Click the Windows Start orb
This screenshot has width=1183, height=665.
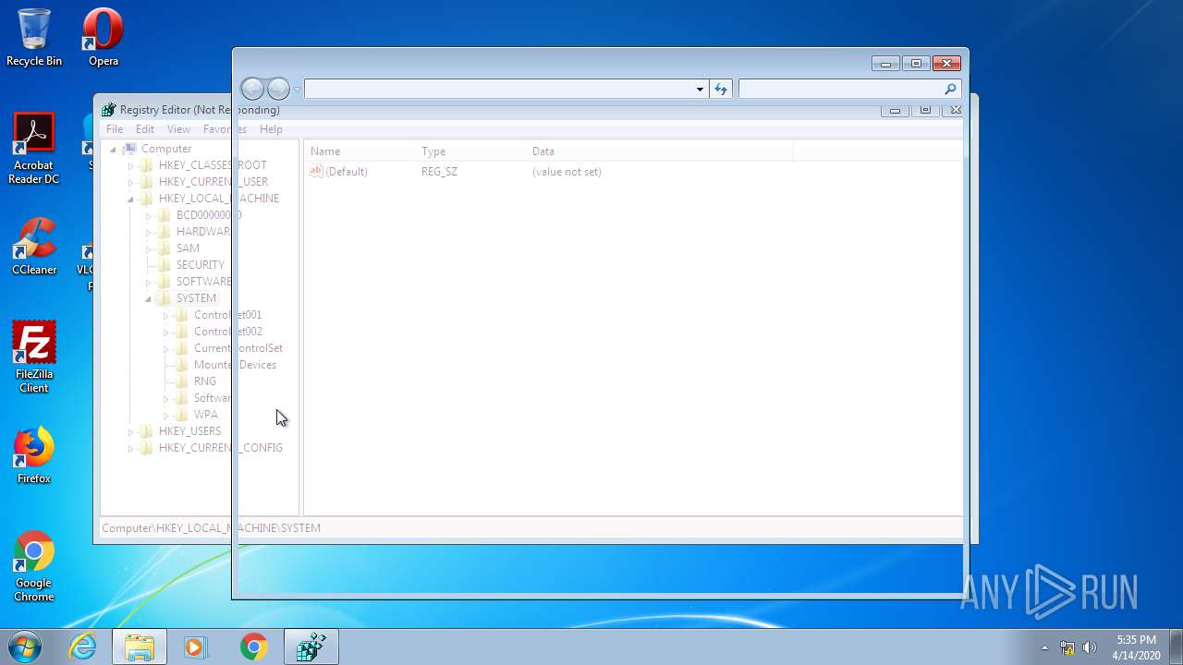[24, 647]
